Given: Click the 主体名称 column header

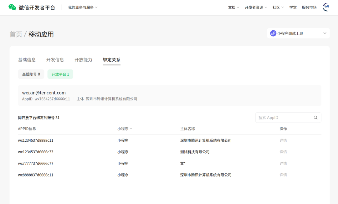Looking at the screenshot, I should click(187, 129).
